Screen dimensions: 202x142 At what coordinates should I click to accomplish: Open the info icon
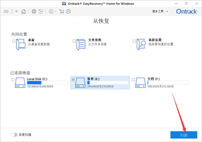(51, 12)
